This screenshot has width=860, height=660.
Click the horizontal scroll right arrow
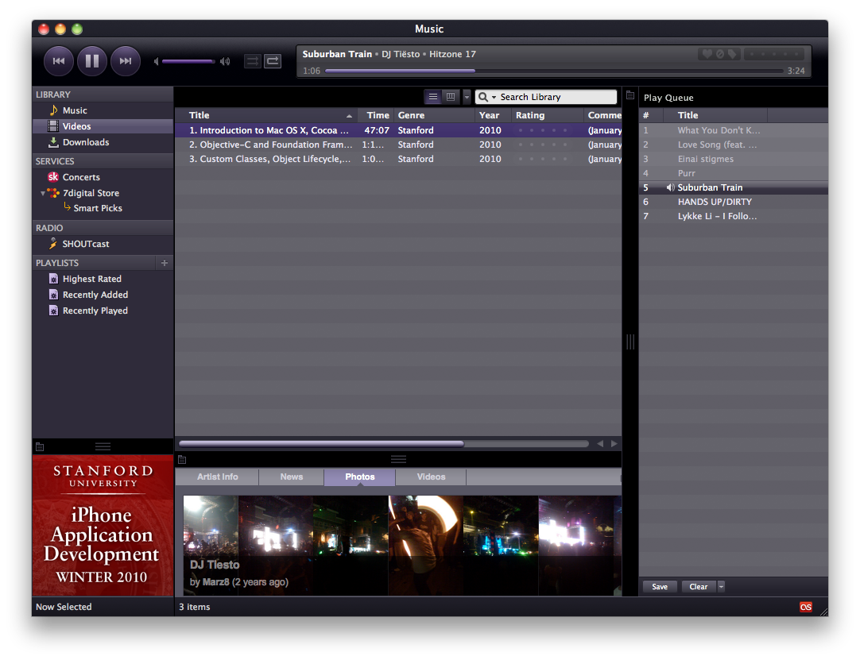[x=614, y=443]
